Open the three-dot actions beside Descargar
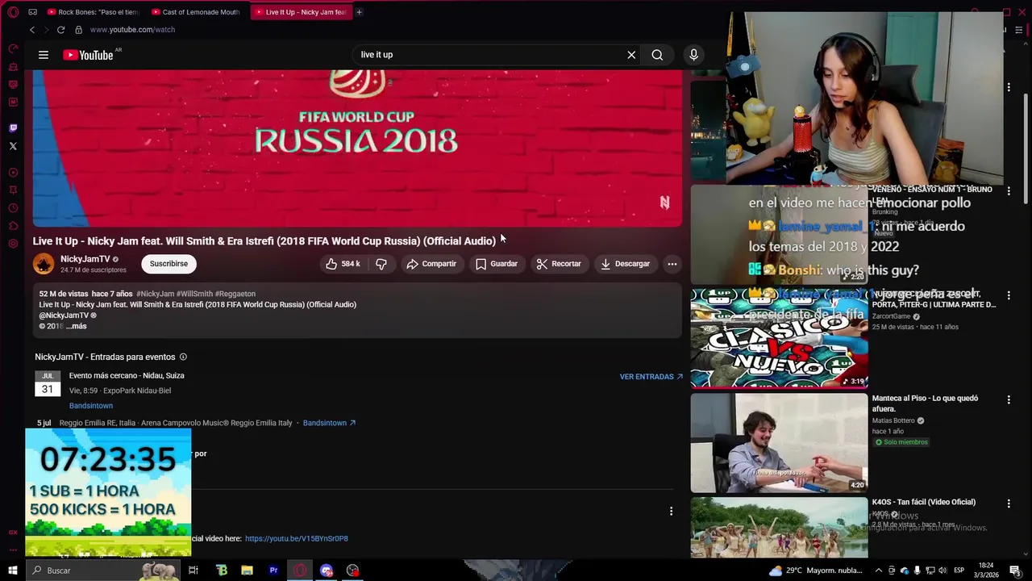 click(x=672, y=264)
